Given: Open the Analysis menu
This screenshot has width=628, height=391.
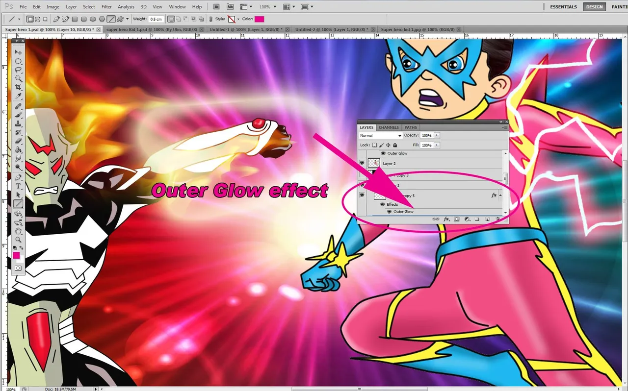Looking at the screenshot, I should [x=126, y=7].
